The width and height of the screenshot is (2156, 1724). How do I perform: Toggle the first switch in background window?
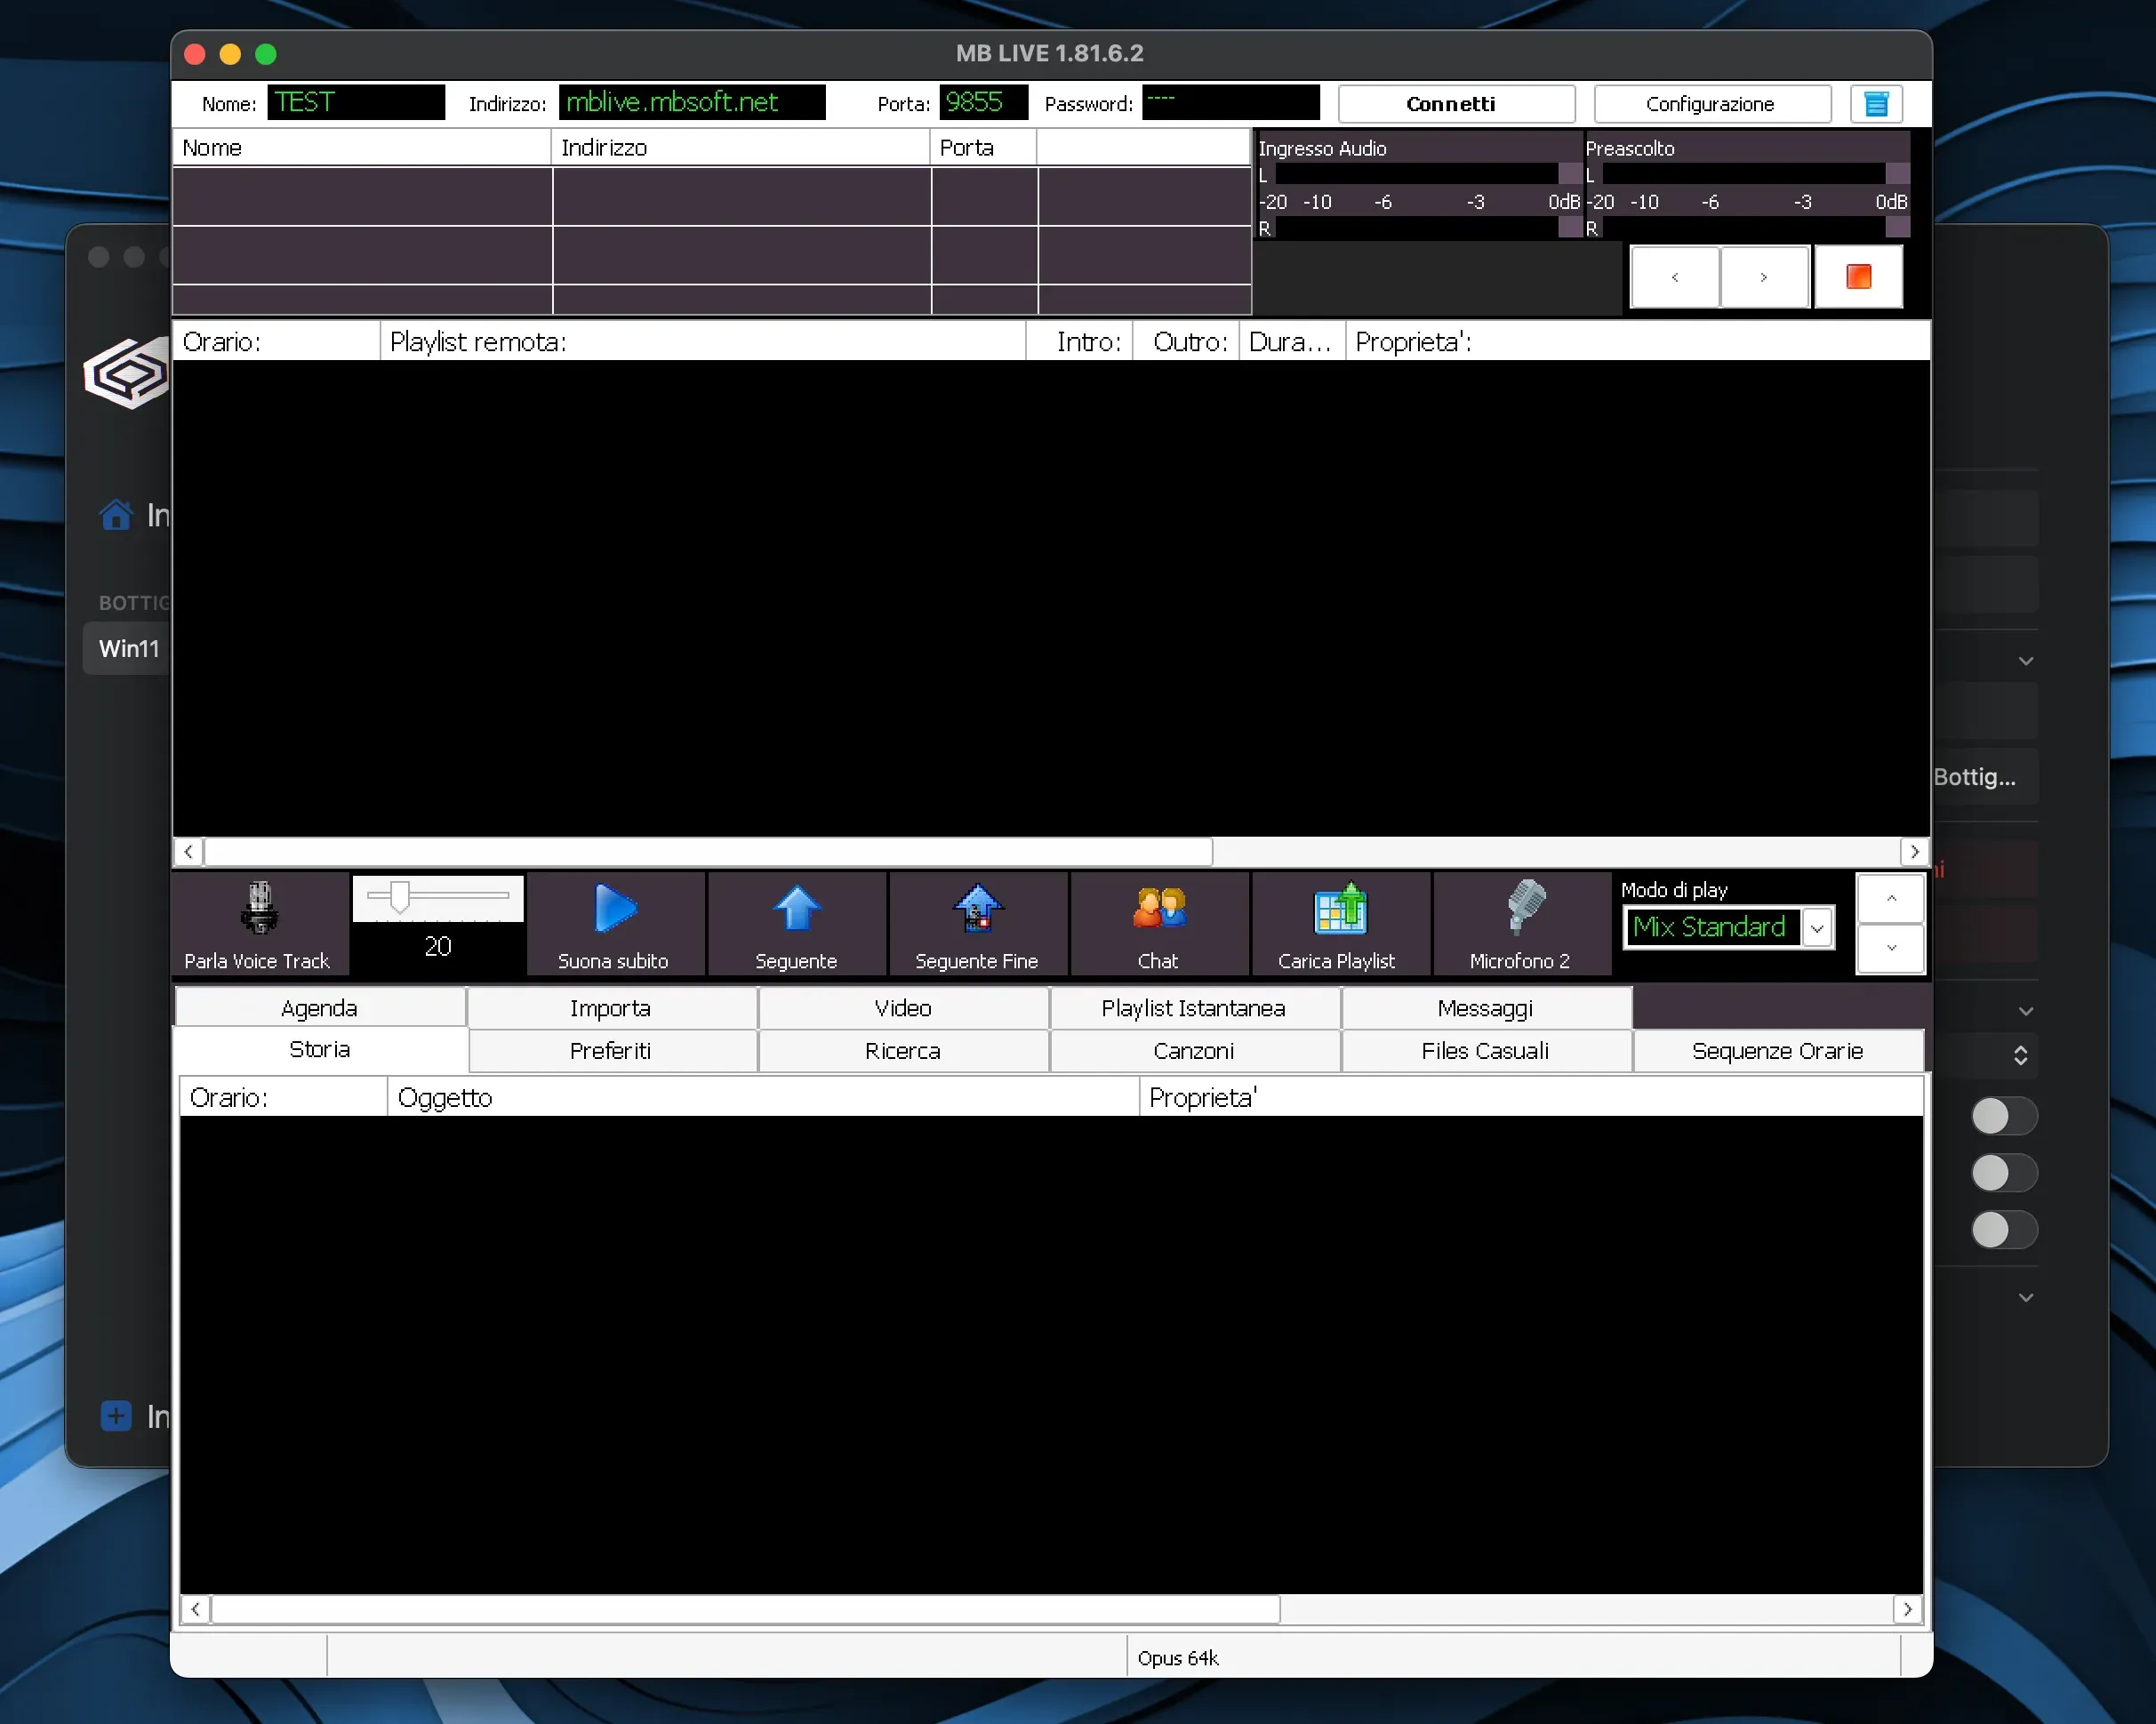[2003, 1116]
